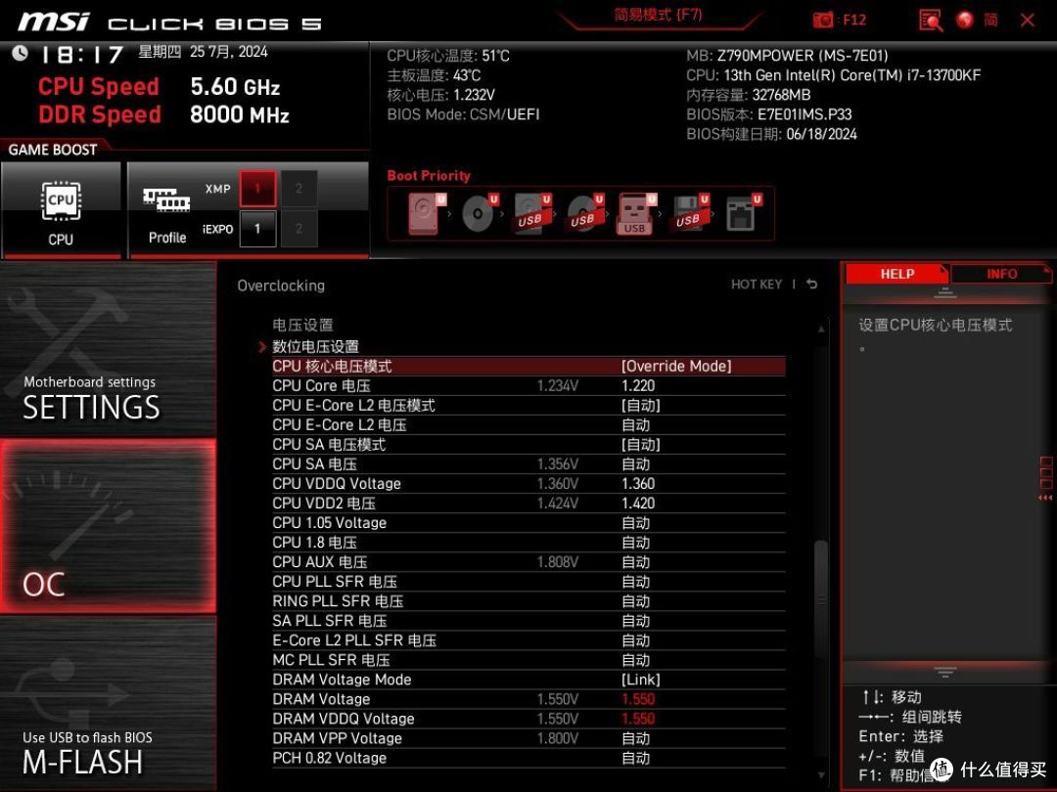Open DRAM Voltage Mode Link dropdown
This screenshot has width=1057, height=792.
click(640, 680)
